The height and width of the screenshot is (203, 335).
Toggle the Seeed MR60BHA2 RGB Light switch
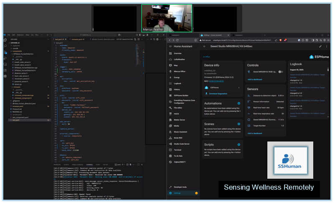[281, 72]
